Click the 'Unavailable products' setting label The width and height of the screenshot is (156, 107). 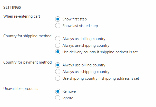point(21,89)
